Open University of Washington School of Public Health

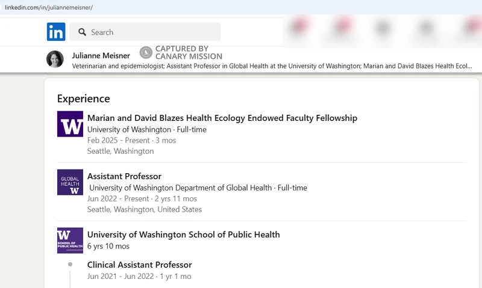tap(184, 234)
